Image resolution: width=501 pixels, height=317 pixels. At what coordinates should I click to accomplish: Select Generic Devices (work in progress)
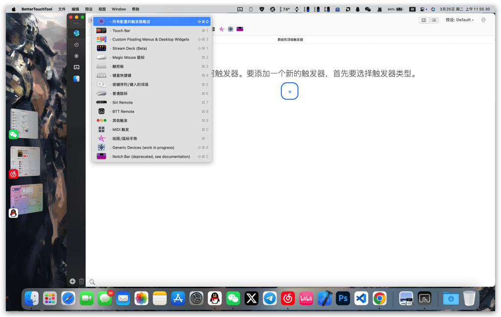(x=152, y=148)
